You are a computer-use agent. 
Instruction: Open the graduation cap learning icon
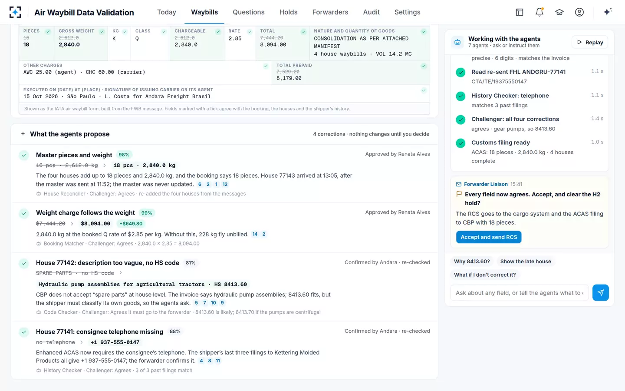pyautogui.click(x=559, y=12)
